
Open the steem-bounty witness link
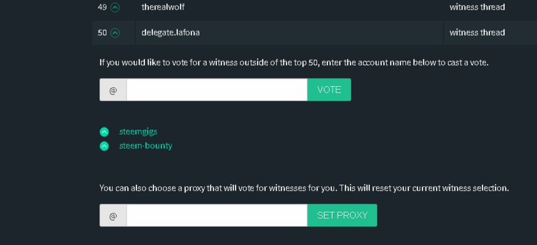point(146,146)
